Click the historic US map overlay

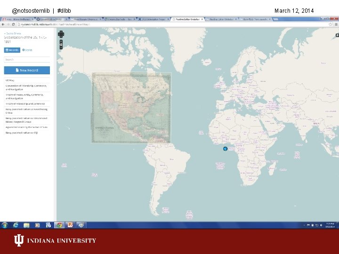(x=131, y=108)
